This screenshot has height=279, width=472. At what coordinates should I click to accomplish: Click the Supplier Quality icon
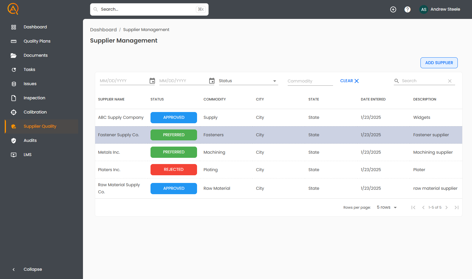(14, 126)
